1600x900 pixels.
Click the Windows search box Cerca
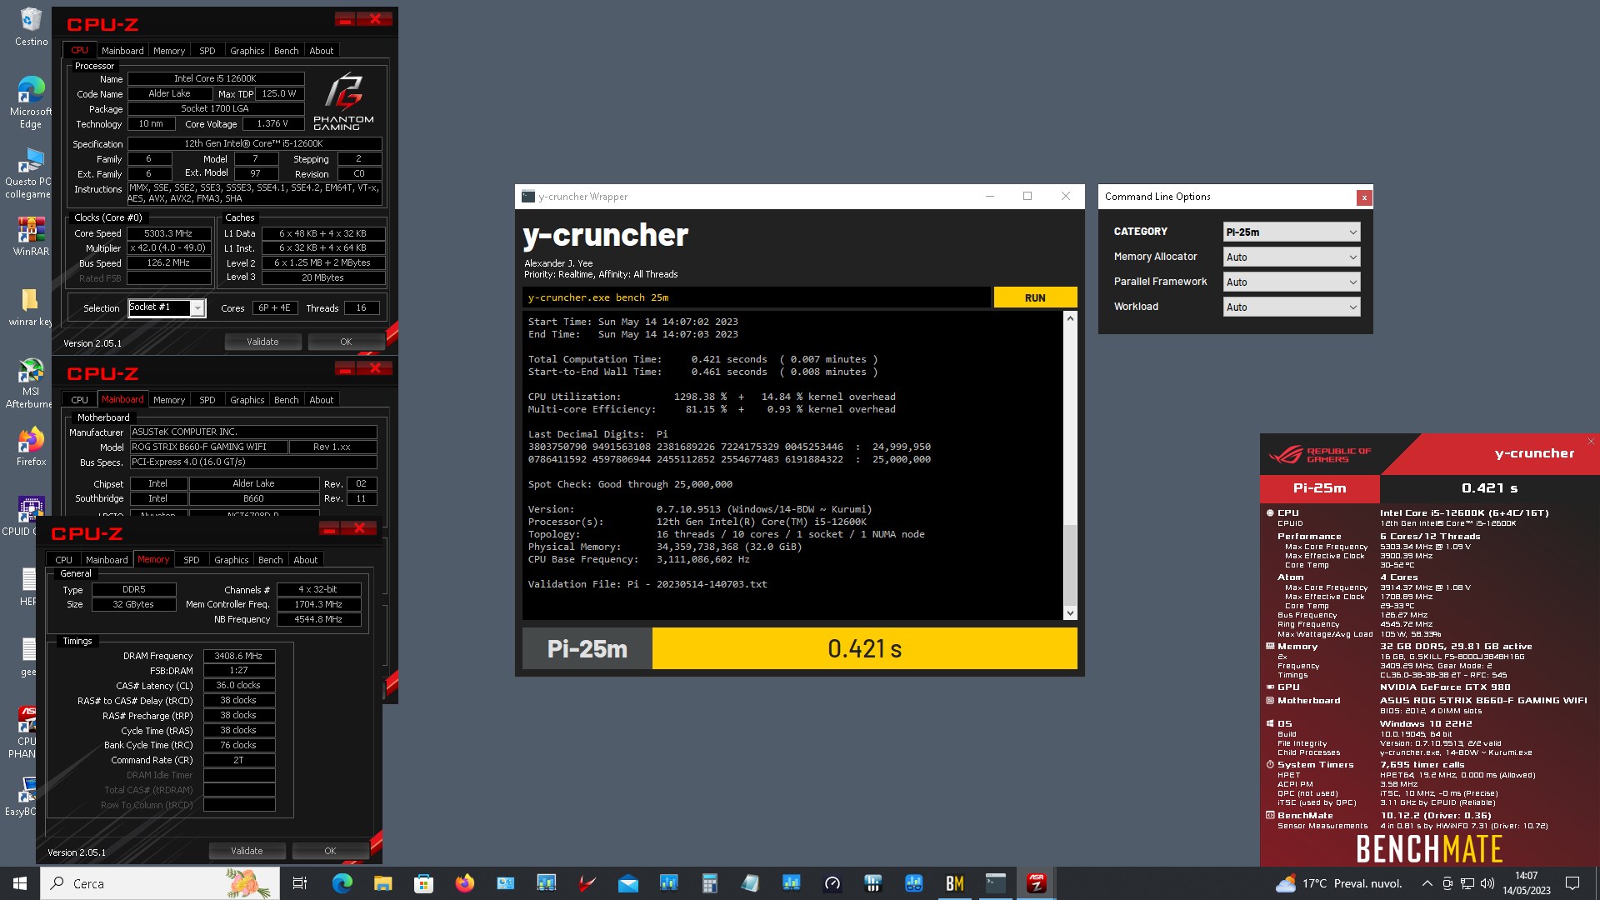point(160,883)
